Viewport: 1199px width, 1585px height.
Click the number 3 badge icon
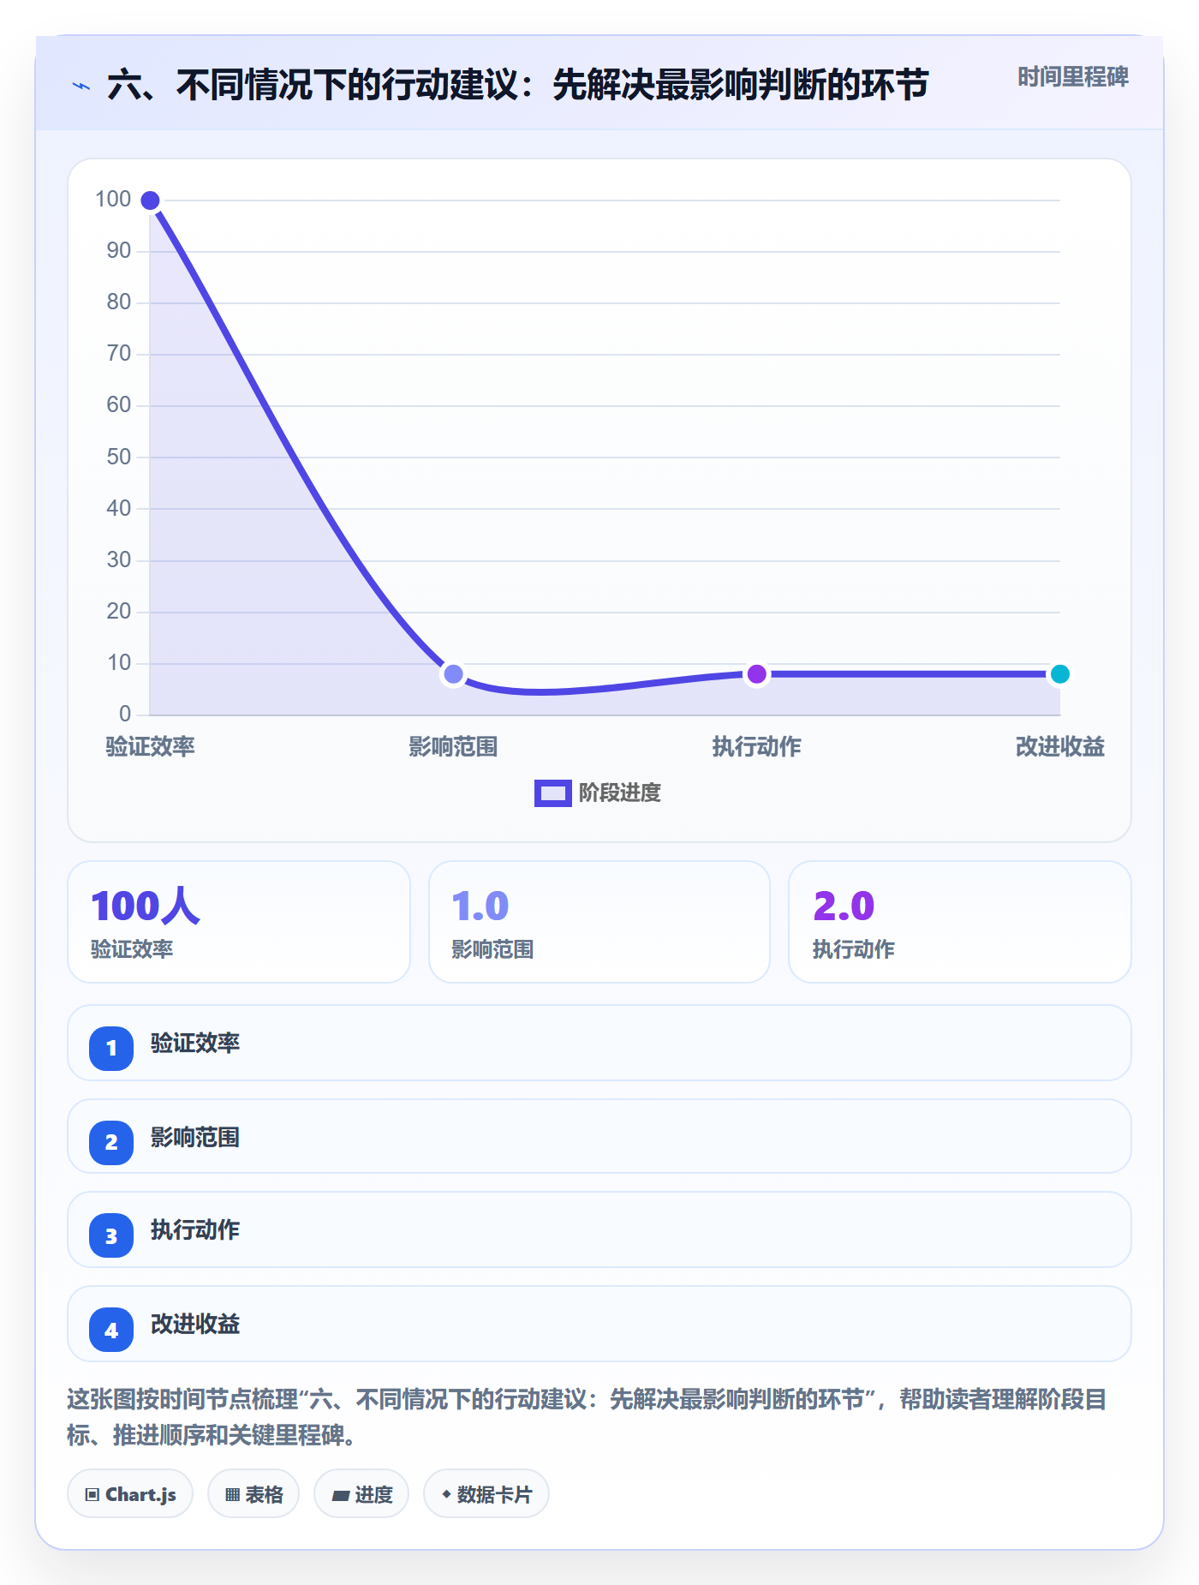[111, 1236]
